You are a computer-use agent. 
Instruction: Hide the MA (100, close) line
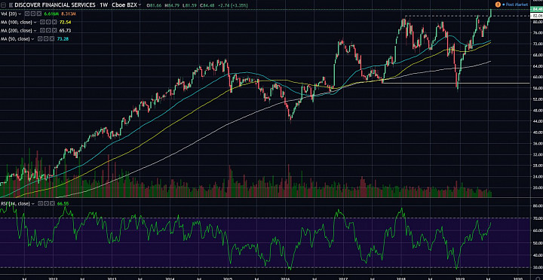(x=42, y=22)
